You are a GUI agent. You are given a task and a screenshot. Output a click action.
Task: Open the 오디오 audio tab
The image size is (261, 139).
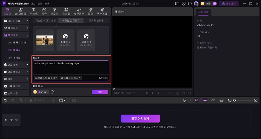click(55, 11)
